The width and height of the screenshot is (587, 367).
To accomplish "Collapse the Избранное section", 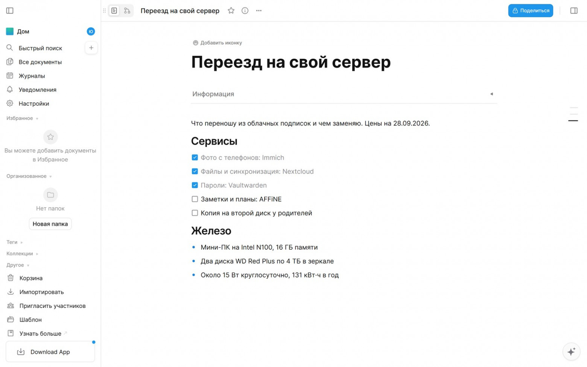I will click(22, 119).
